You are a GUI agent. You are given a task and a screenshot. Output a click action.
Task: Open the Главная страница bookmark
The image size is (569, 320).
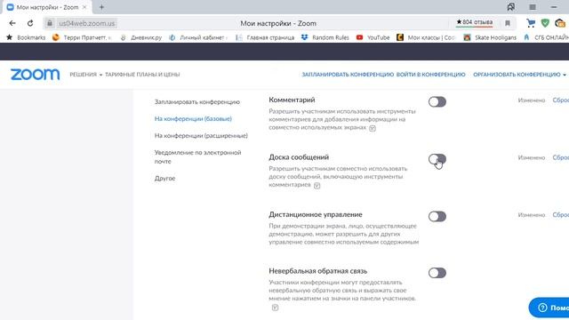coord(265,37)
